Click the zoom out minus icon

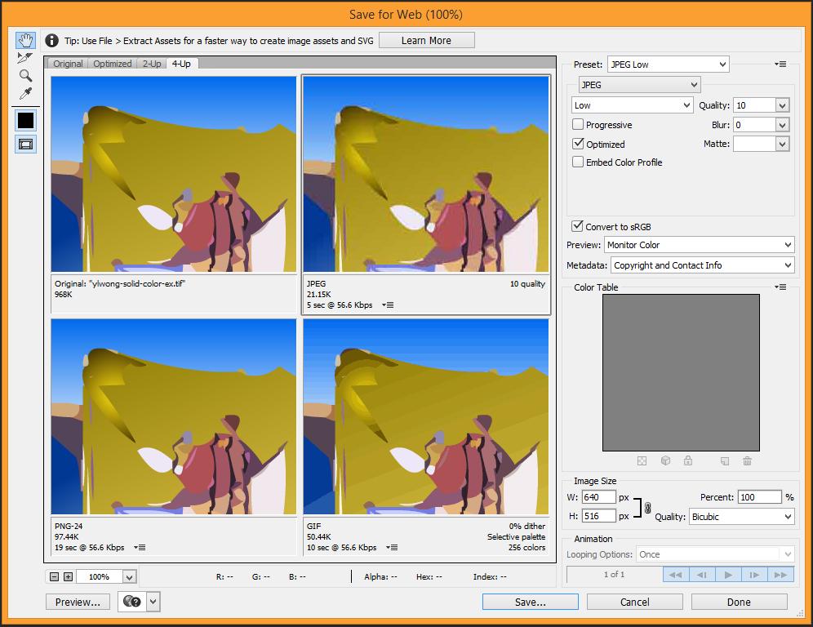pyautogui.click(x=55, y=576)
